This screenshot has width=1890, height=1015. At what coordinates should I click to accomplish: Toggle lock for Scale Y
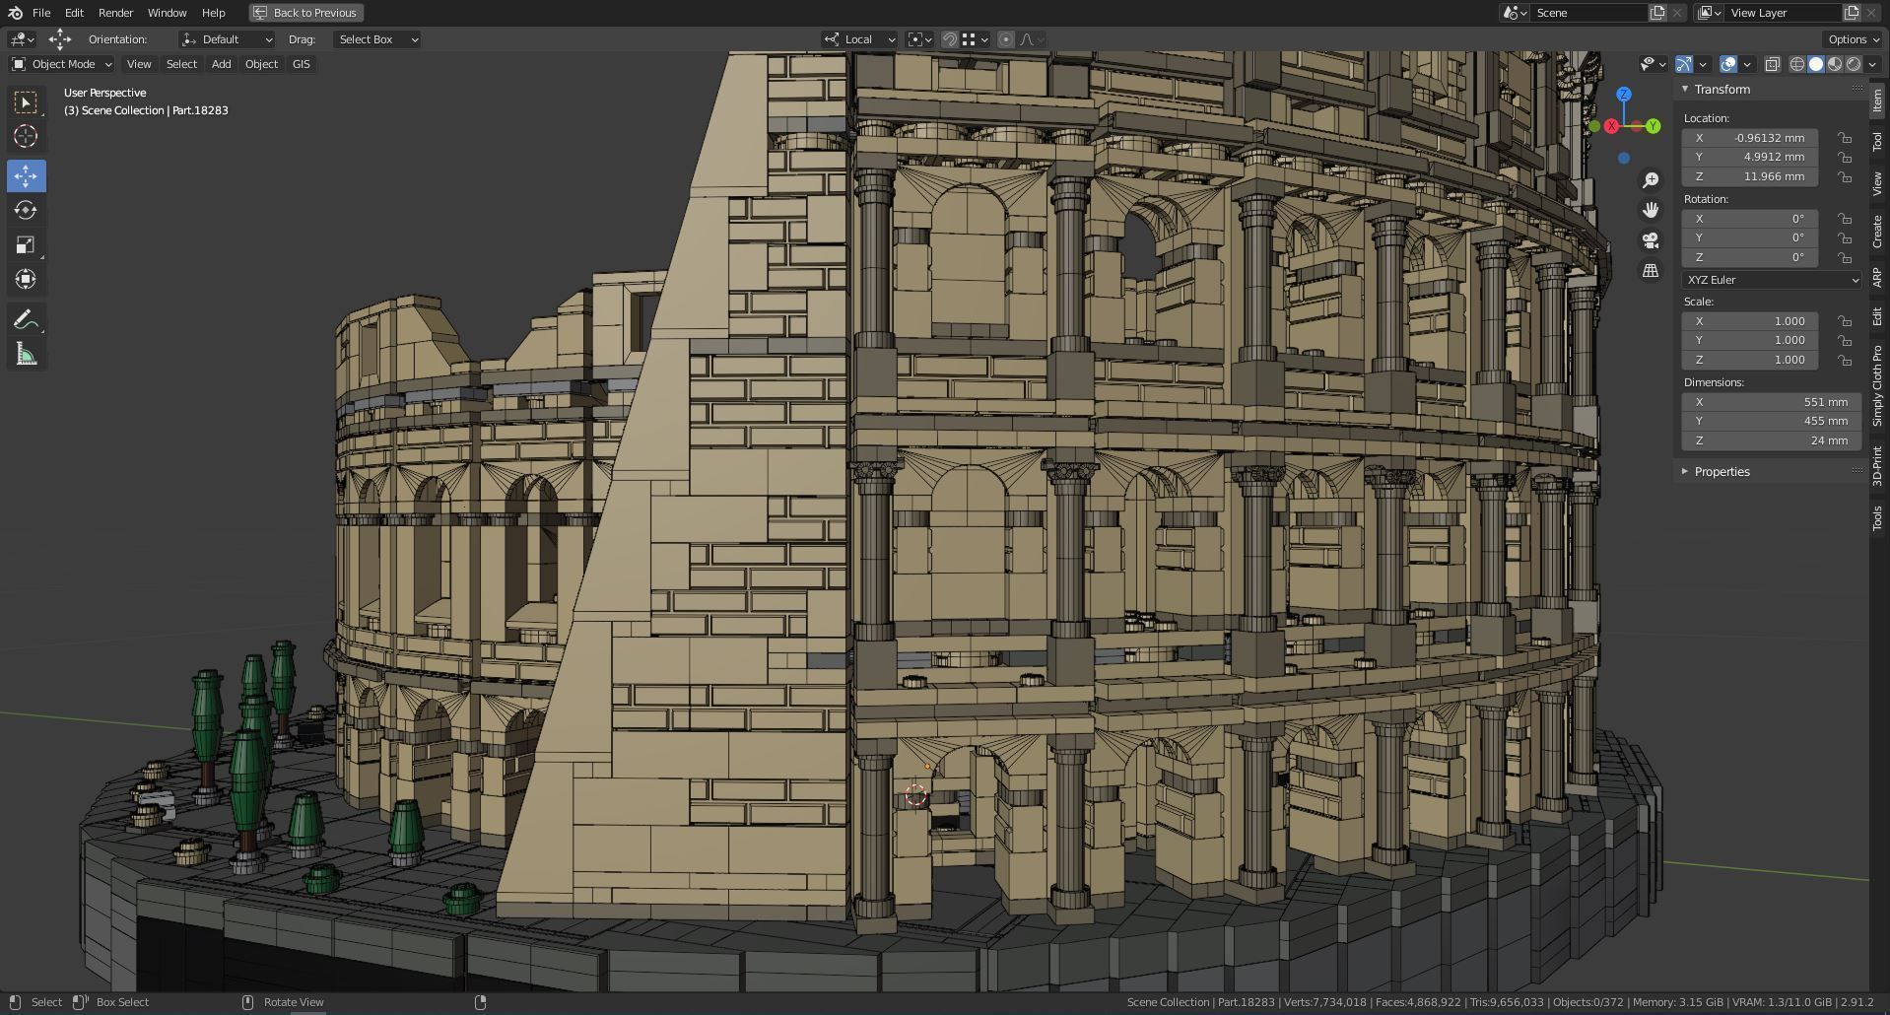pos(1844,340)
